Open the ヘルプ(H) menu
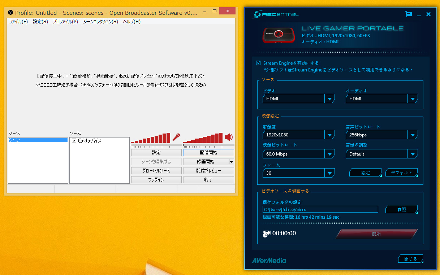Viewport: 440px width, 275px height. (131, 22)
